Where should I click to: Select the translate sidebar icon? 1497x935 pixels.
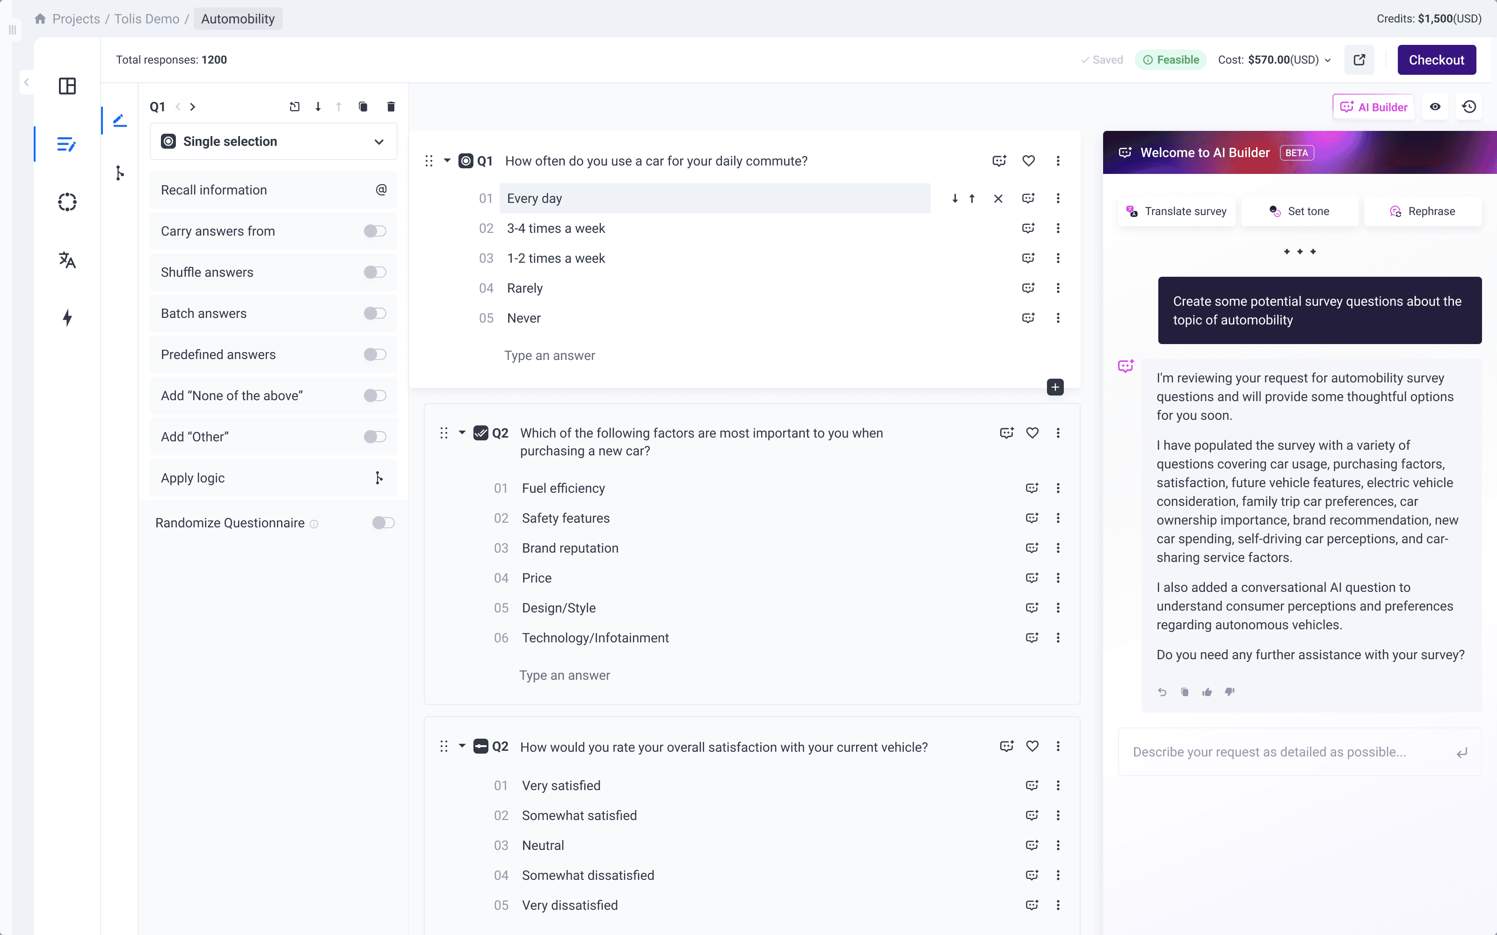(x=67, y=260)
